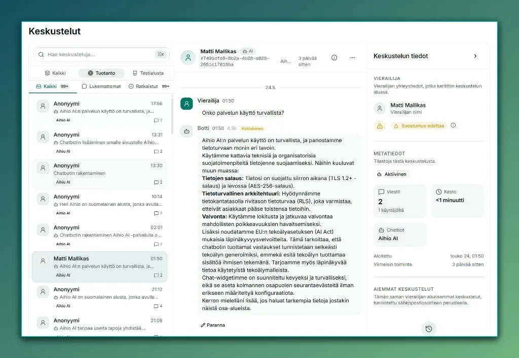519x358 pixels.
Task: Open the Anonyymi conversation from 13:31
Action: (x=100, y=143)
